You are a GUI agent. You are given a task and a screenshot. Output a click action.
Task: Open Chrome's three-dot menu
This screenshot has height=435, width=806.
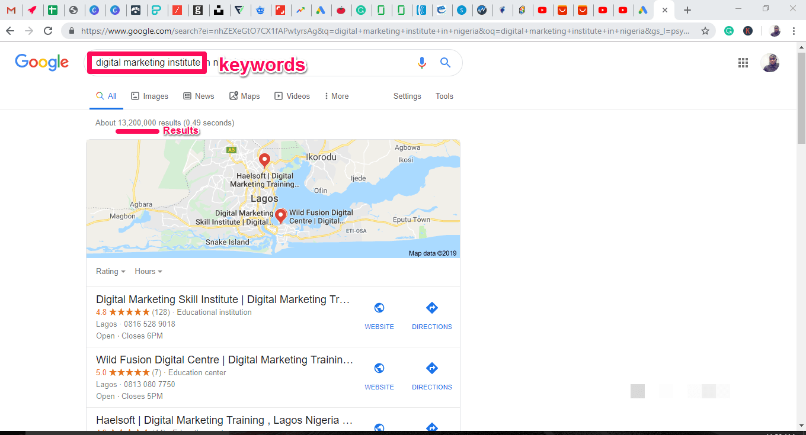click(794, 31)
